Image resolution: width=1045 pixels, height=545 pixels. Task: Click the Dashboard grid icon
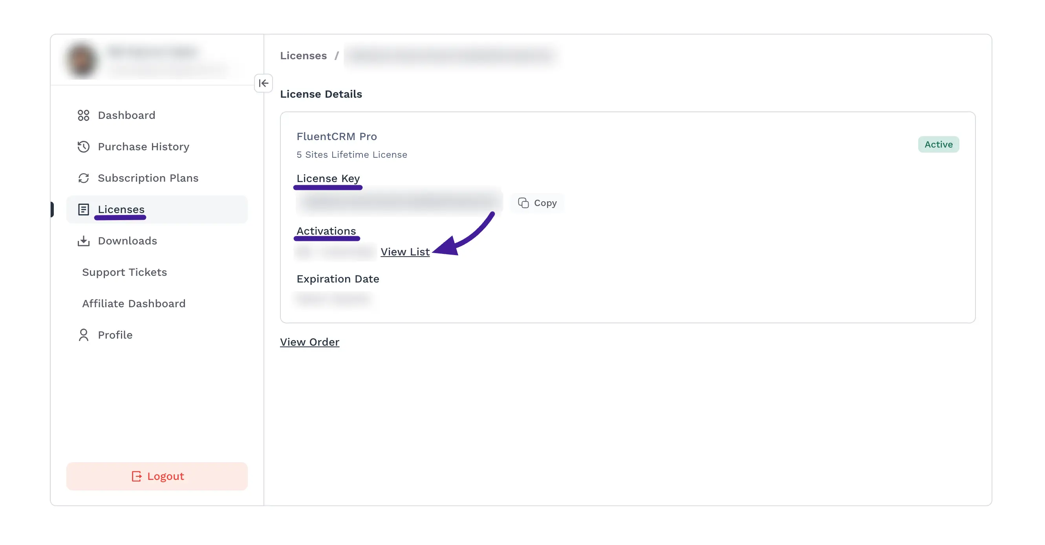[x=83, y=115]
